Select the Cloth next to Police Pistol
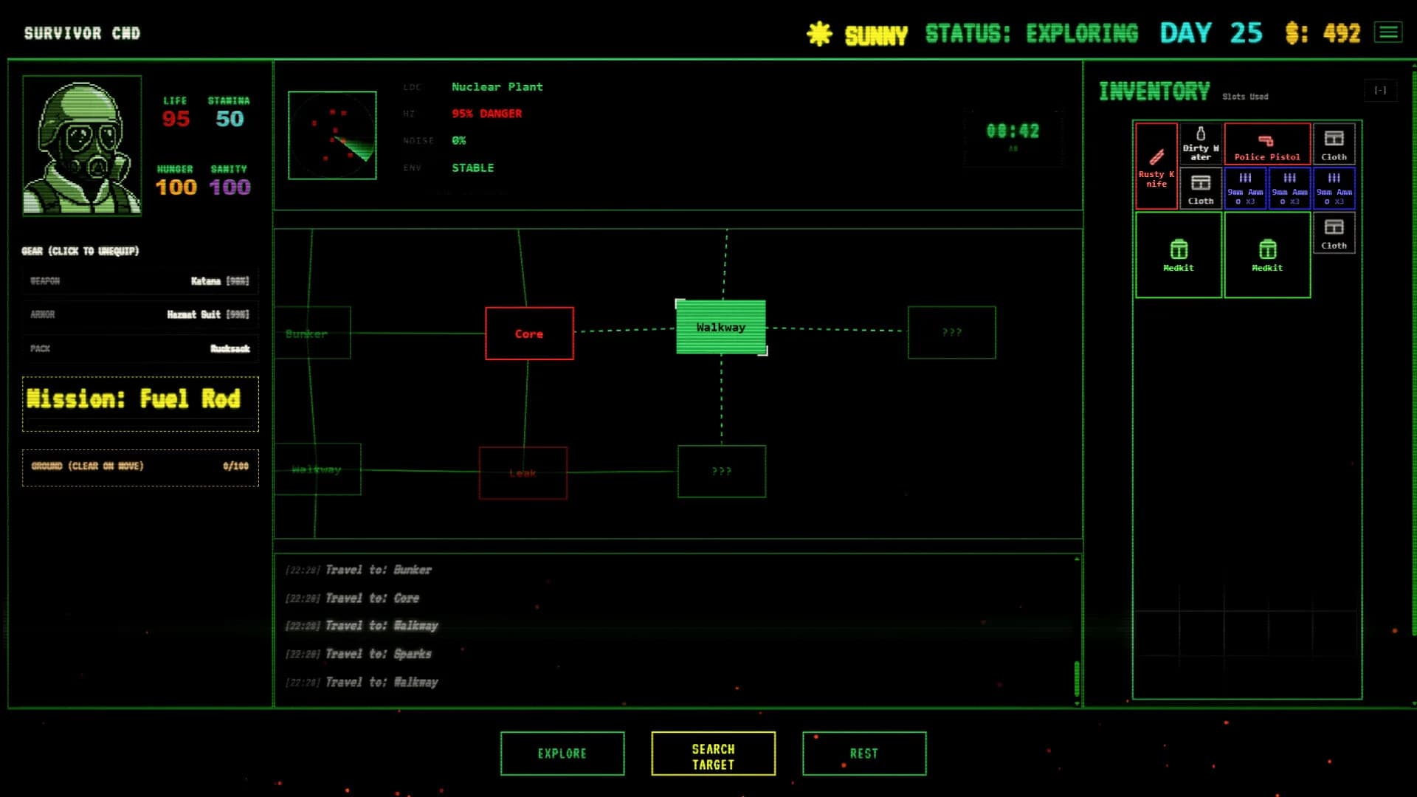 pos(1334,144)
